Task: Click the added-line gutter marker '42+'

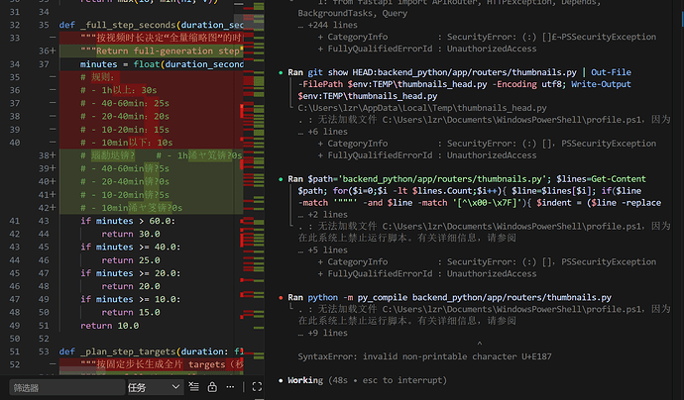Action: 48,208
